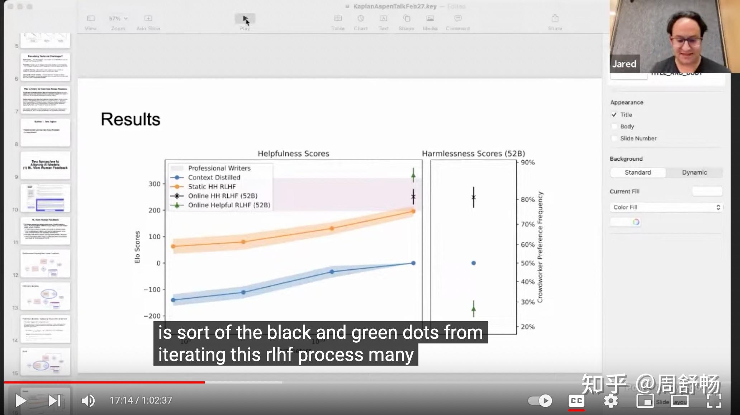Open the color wheel swatch
This screenshot has height=415, width=740.
click(636, 222)
